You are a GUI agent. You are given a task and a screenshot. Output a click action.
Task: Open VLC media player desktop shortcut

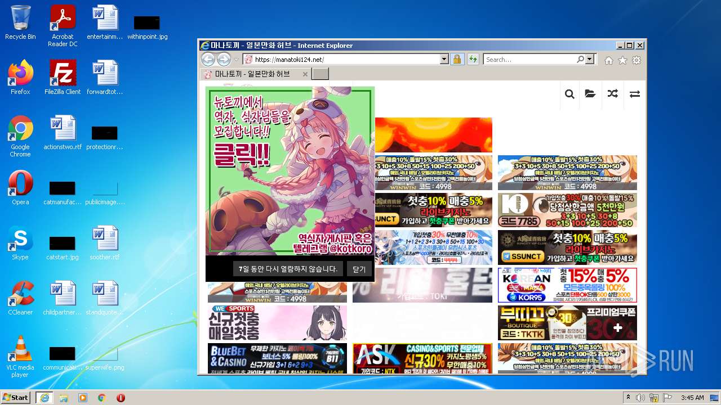point(20,357)
